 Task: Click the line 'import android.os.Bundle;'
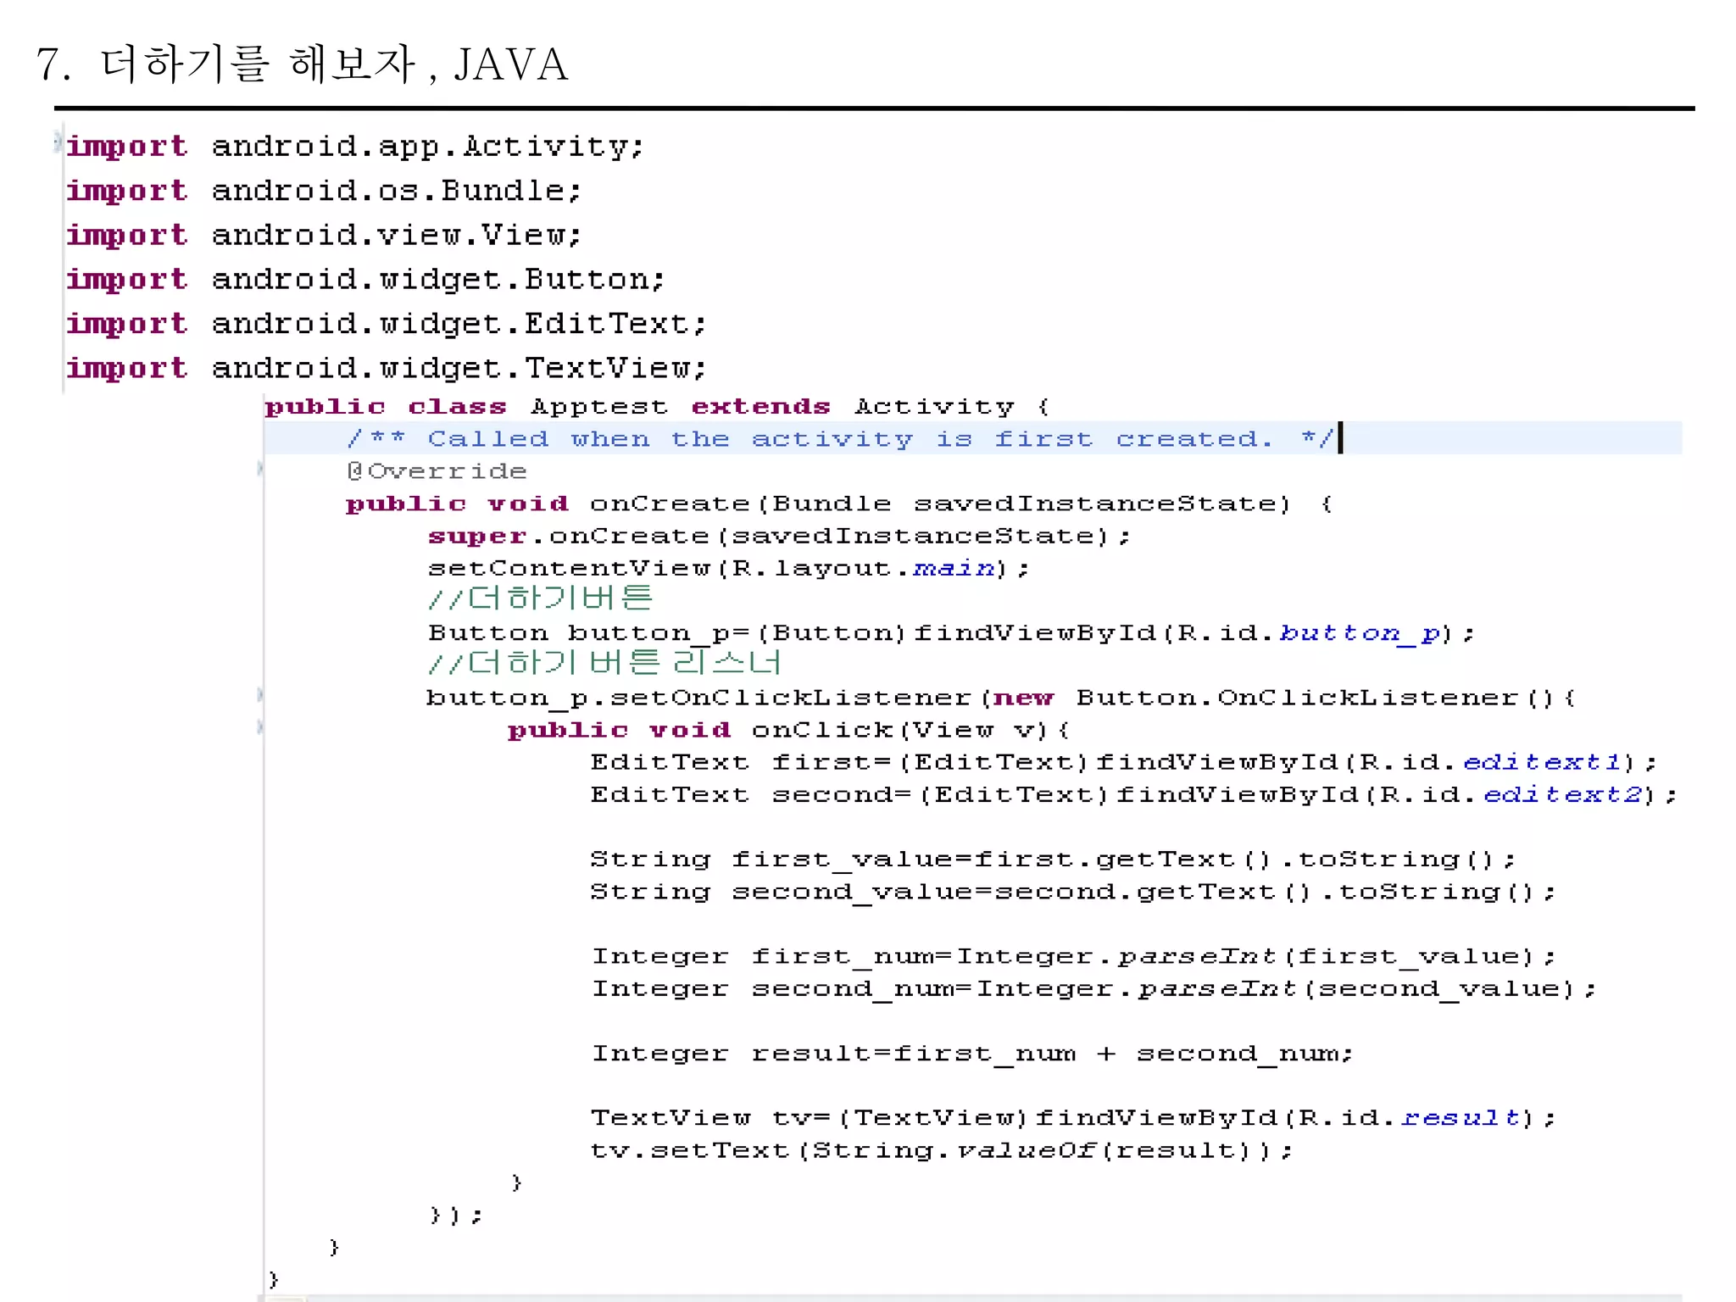tap(324, 191)
